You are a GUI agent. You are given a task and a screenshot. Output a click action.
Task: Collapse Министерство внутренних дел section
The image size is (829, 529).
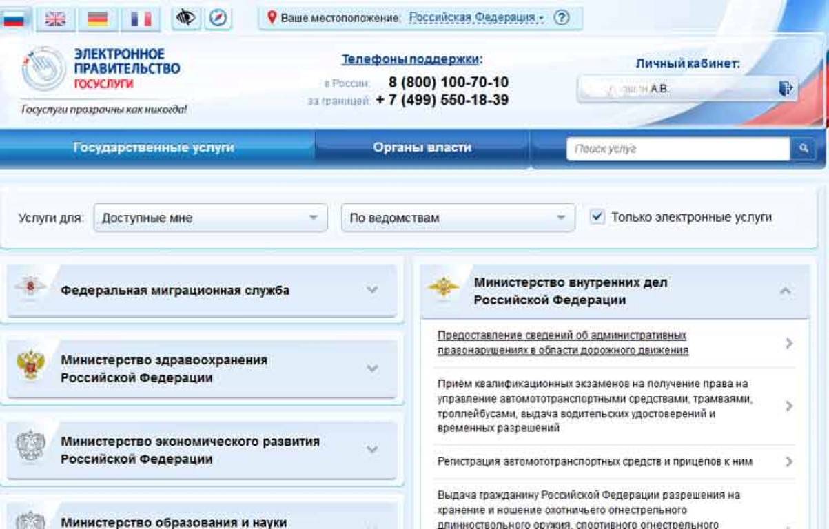[x=785, y=291]
